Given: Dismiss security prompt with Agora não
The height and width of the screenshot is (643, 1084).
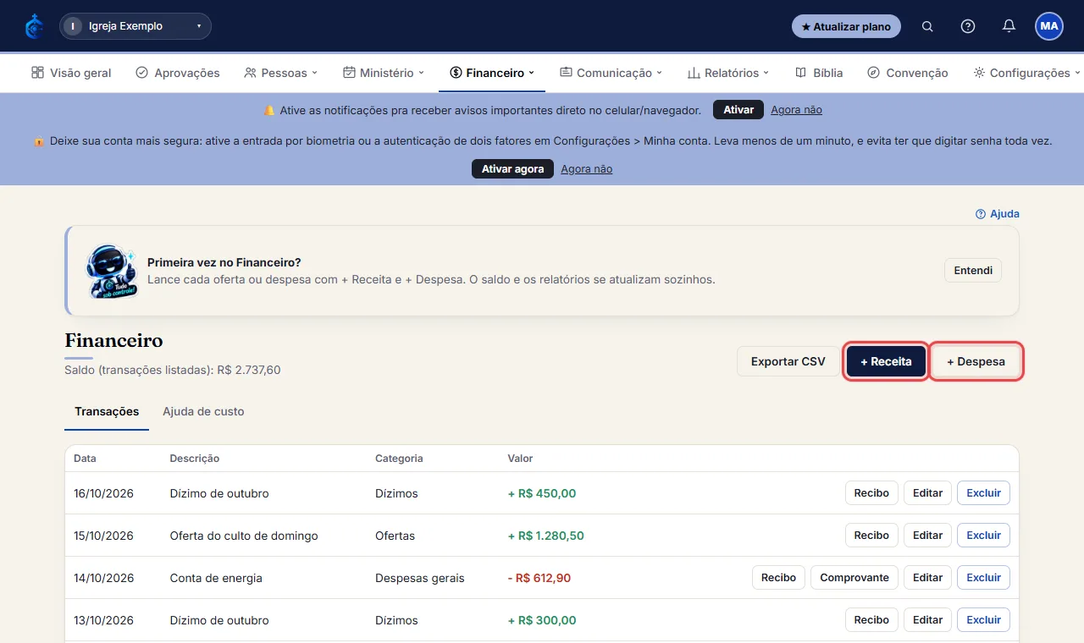Looking at the screenshot, I should click(x=586, y=169).
